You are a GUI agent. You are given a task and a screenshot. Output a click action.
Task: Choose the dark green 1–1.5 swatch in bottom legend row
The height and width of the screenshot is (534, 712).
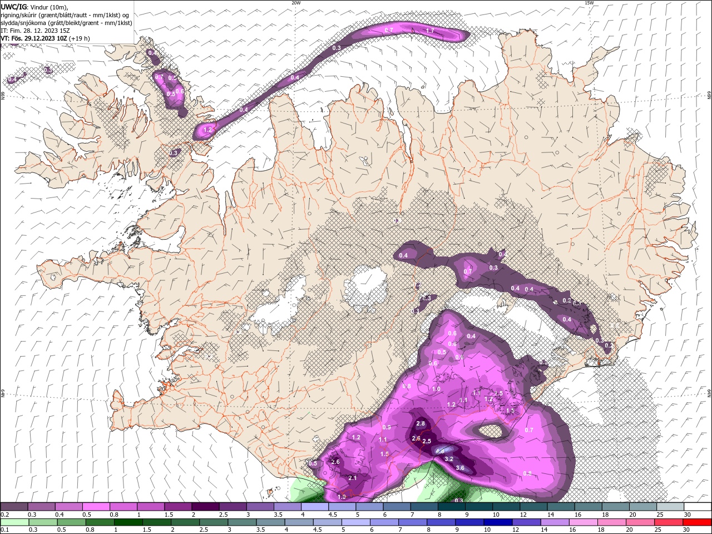click(128, 522)
